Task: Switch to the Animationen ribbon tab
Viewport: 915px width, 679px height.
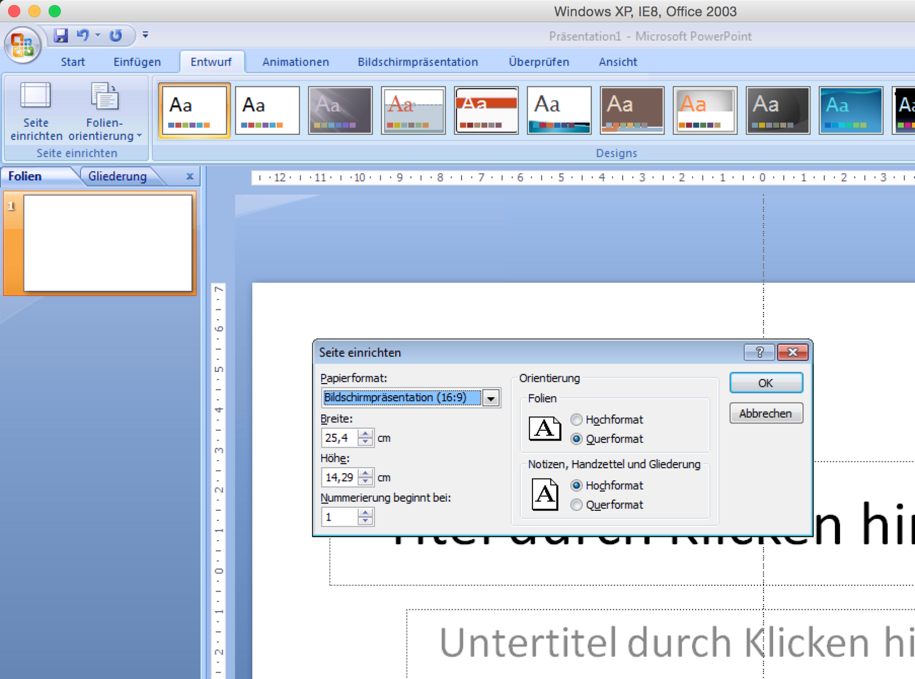Action: coord(296,62)
